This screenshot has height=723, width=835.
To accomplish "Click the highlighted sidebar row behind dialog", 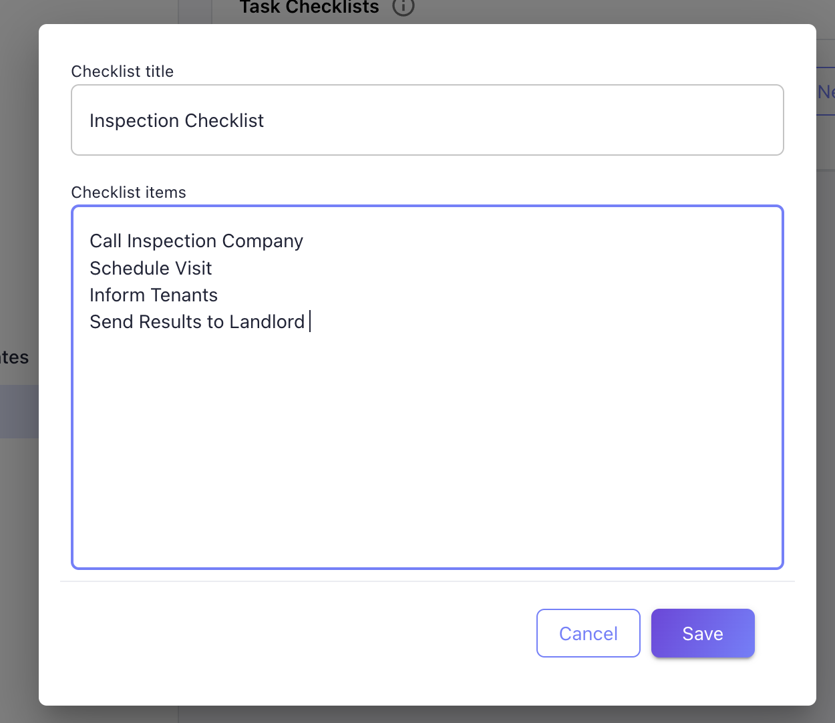I will [x=19, y=412].
